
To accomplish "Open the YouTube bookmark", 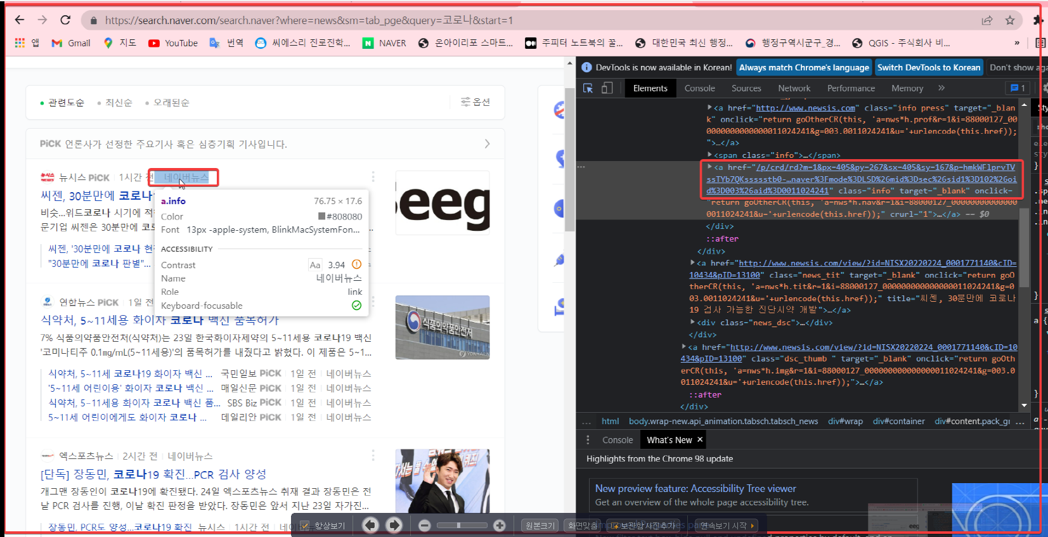I will [172, 43].
